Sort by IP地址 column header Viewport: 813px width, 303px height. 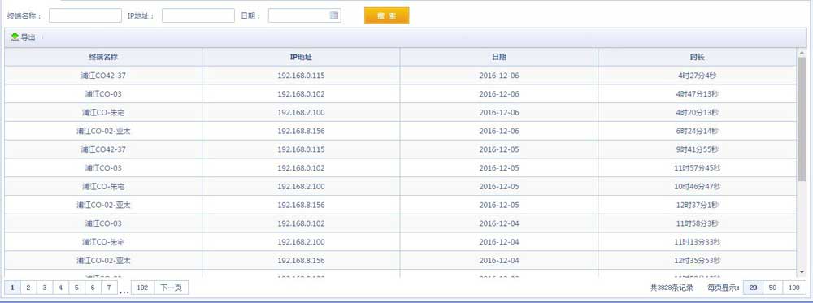pos(302,57)
